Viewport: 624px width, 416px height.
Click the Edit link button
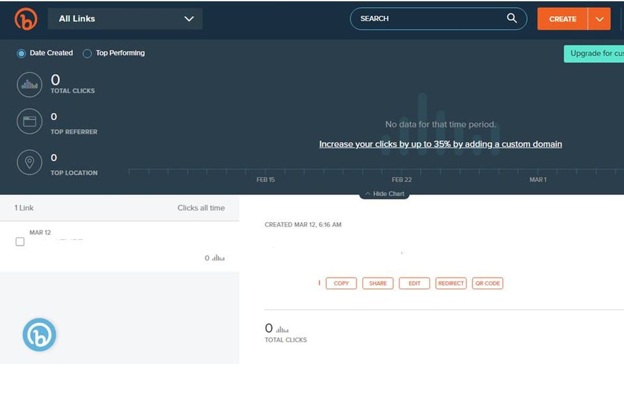pos(414,283)
